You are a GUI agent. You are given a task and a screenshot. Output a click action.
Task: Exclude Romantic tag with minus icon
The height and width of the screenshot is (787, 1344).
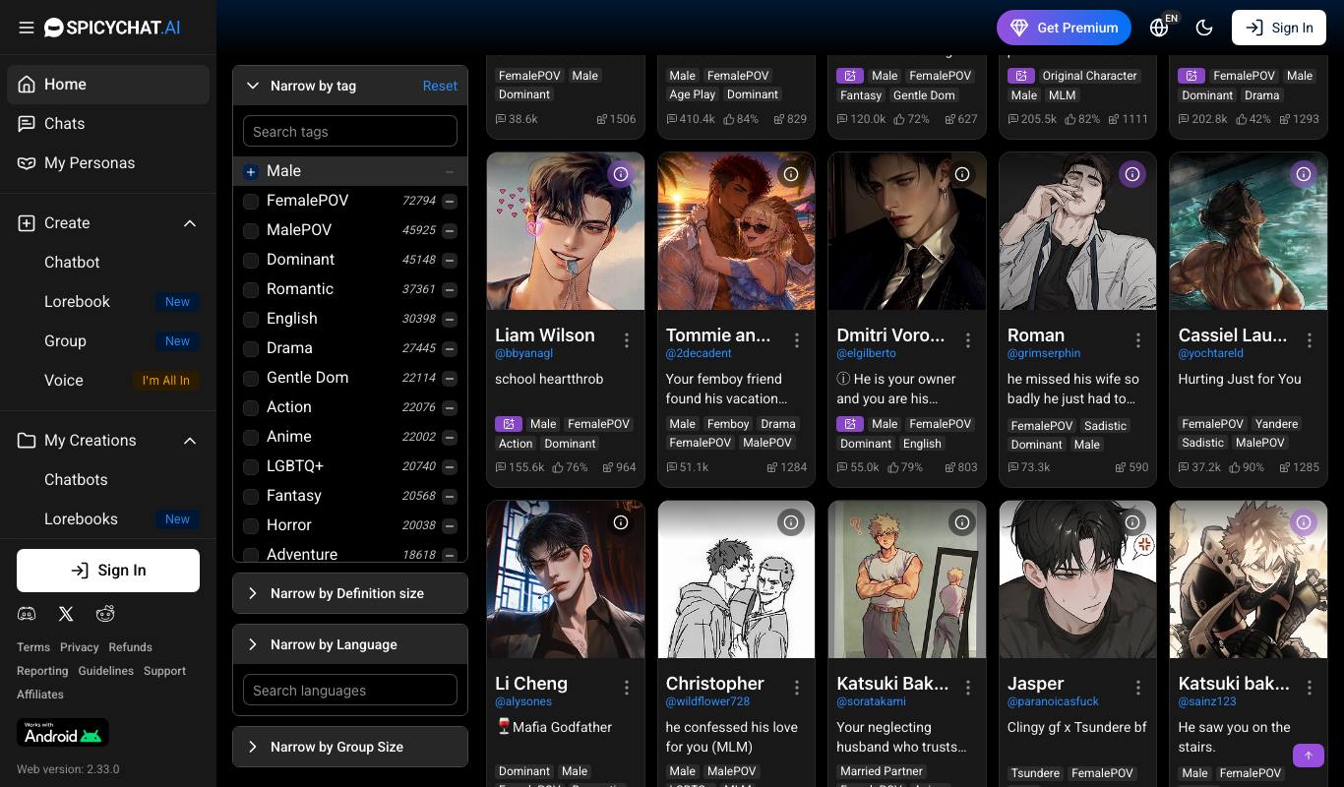pyautogui.click(x=450, y=289)
